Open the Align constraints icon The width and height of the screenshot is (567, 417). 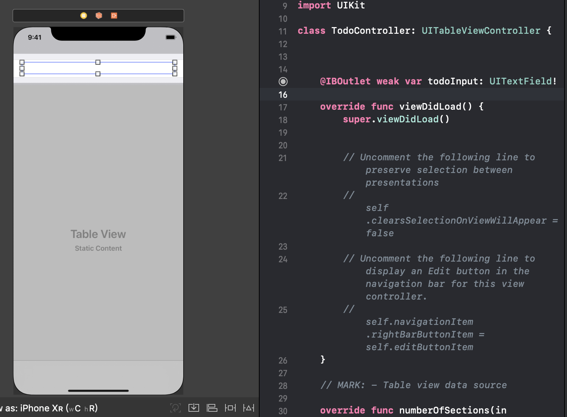pyautogui.click(x=212, y=408)
